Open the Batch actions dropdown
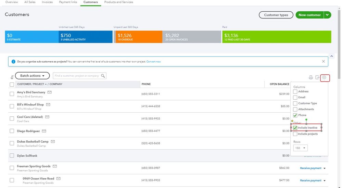Viewport: 342px width, 188px height. (x=32, y=76)
